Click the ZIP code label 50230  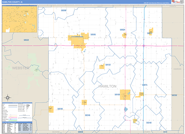coord(174,95)
